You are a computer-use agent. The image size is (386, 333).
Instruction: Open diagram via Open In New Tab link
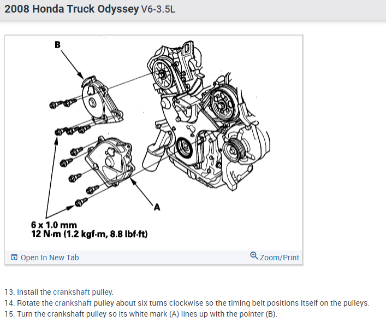coord(50,258)
